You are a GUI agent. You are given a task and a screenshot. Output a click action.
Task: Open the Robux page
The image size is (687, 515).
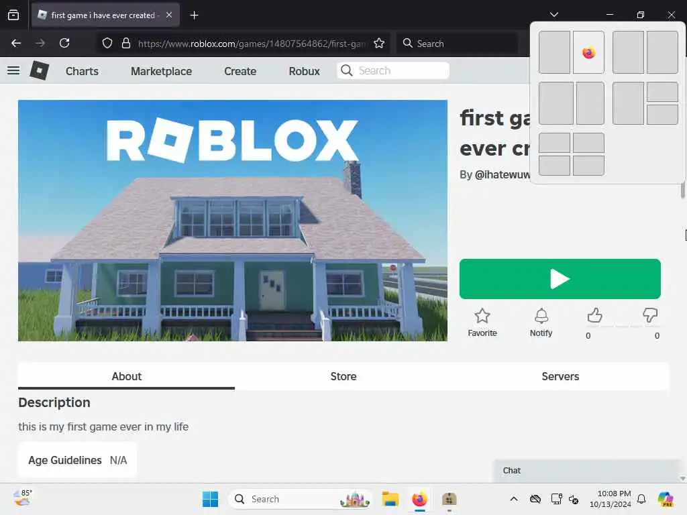click(304, 71)
